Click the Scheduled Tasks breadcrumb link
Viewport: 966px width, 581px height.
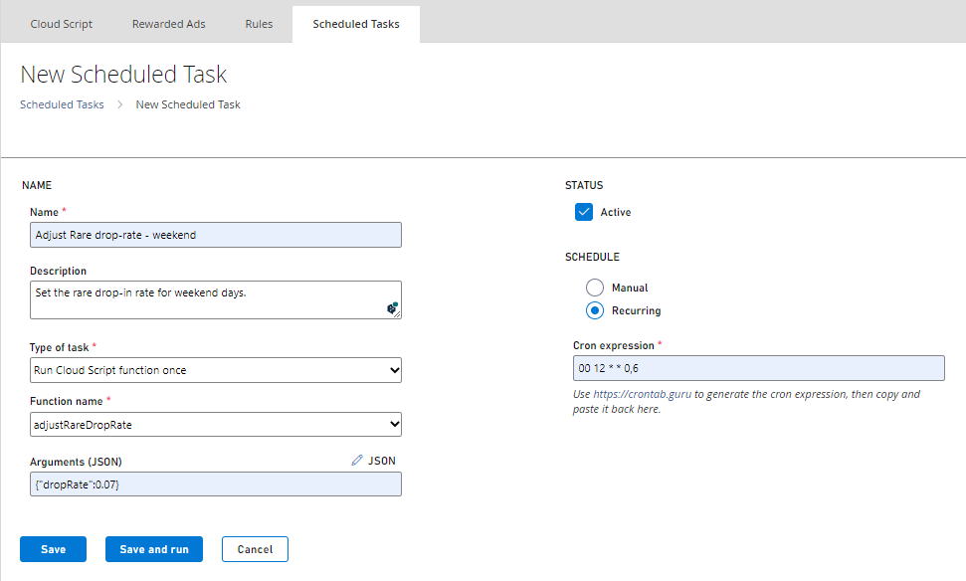pyautogui.click(x=62, y=104)
